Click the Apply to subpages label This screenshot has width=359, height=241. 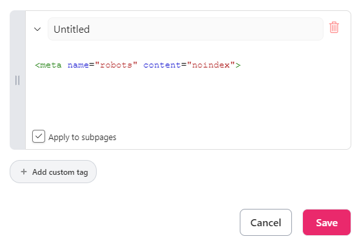(x=82, y=137)
